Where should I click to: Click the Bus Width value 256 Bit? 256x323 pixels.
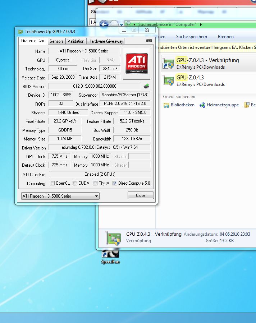point(132,130)
